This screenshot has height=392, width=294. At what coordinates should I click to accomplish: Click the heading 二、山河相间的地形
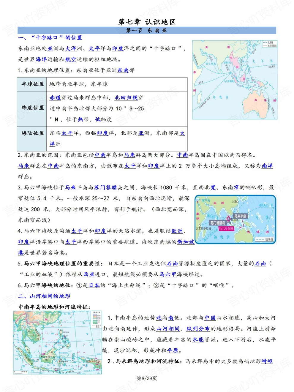point(44,296)
